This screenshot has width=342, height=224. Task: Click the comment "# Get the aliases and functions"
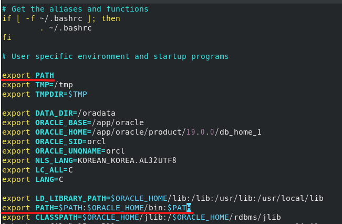click(x=75, y=9)
